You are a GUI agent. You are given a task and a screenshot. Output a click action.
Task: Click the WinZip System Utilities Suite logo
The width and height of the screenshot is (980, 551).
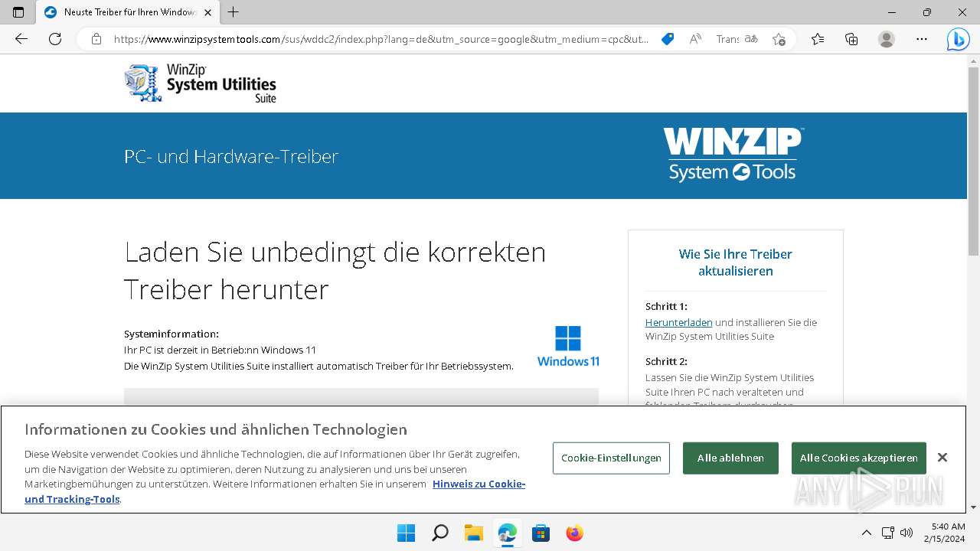click(x=200, y=83)
